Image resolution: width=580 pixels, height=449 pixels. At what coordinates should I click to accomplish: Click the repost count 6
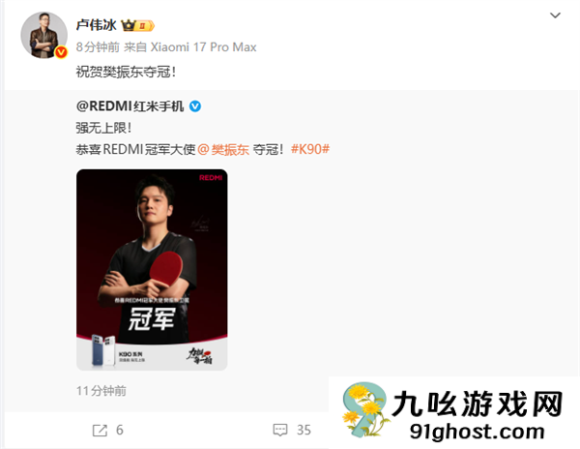click(x=120, y=430)
